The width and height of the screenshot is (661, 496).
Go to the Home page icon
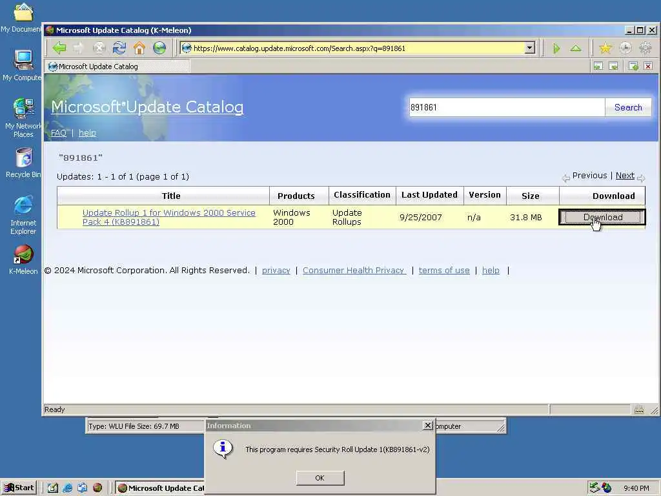139,48
